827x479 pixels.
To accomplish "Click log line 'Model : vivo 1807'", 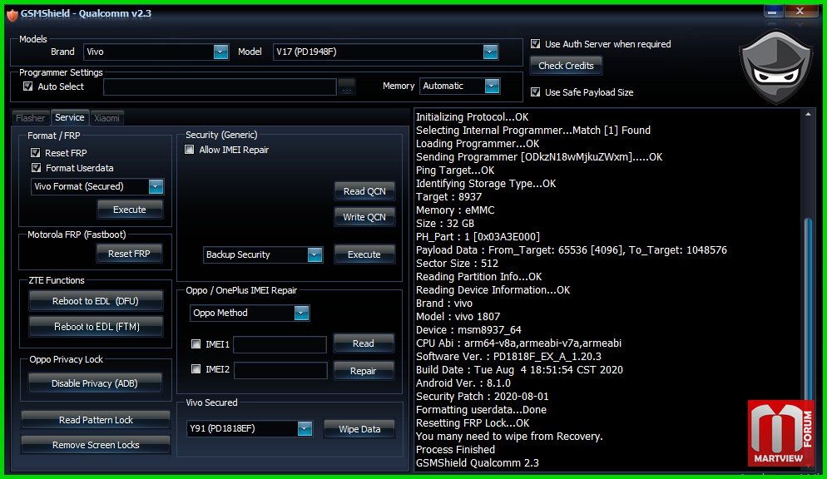I will tap(458, 317).
